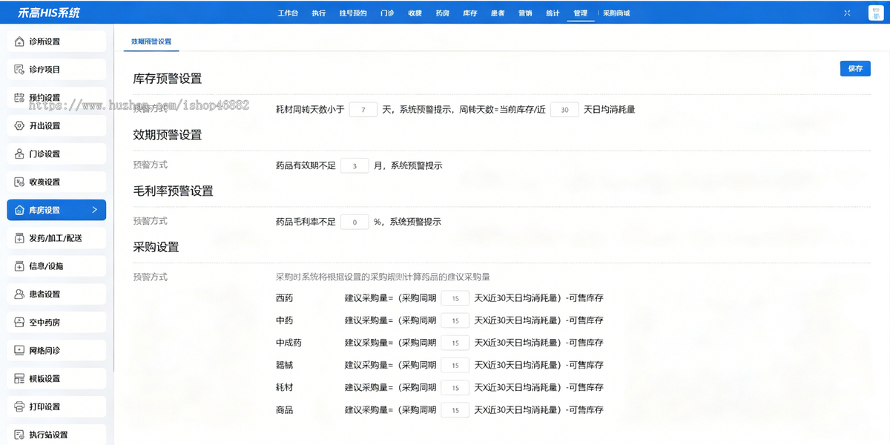Focus the 中成药 采购周期 field
The image size is (890, 445).
[x=455, y=343]
